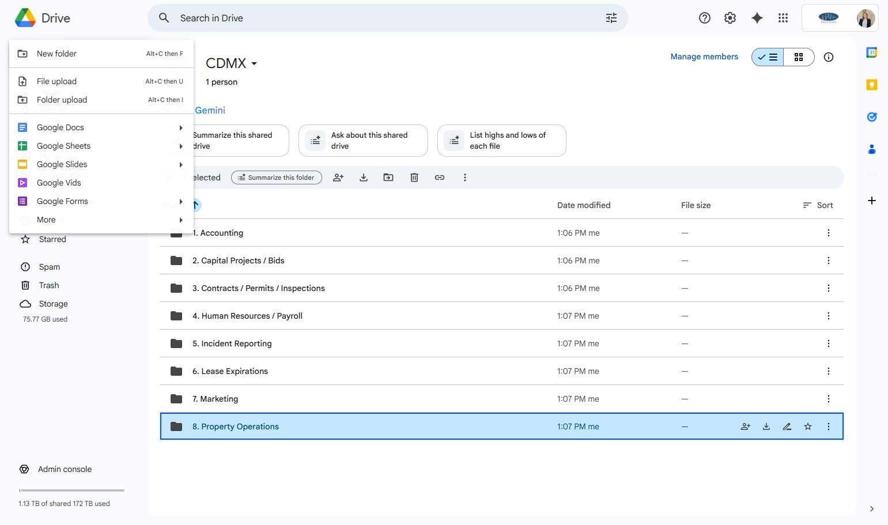
Task: Click the Share icon in selection toolbar
Action: pos(338,177)
